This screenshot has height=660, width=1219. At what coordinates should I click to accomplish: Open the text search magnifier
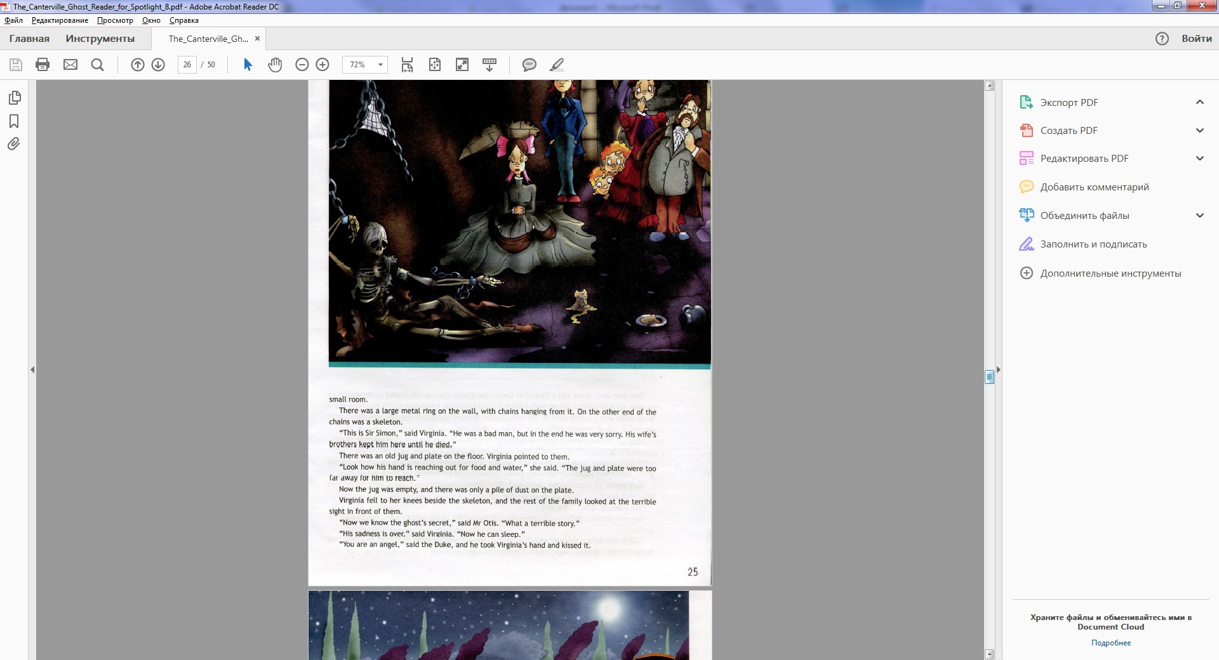pyautogui.click(x=97, y=65)
